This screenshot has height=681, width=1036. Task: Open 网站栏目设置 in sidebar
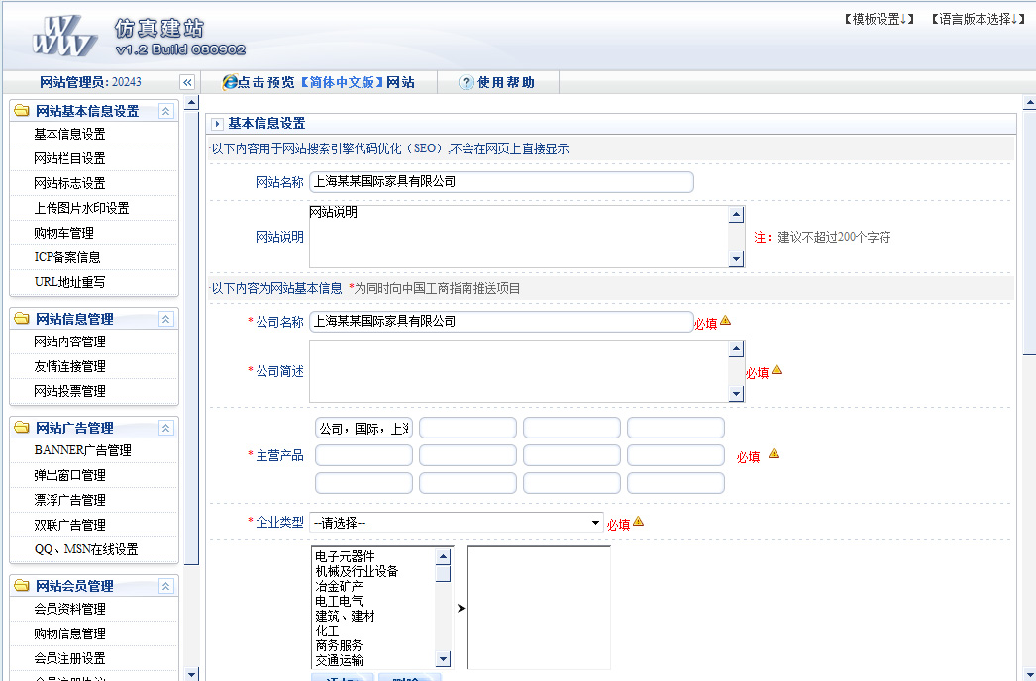click(x=69, y=158)
